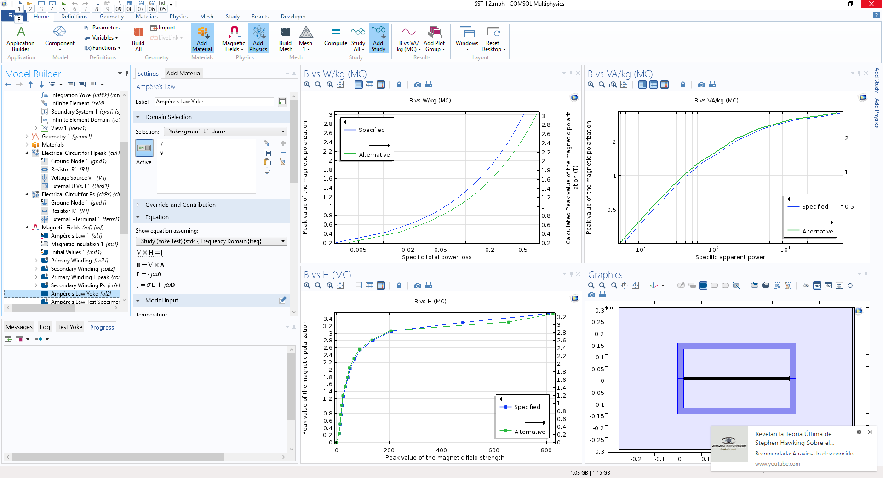Switch to the Definitions ribbon tab
Screen dimensions: 883x478
tap(74, 17)
